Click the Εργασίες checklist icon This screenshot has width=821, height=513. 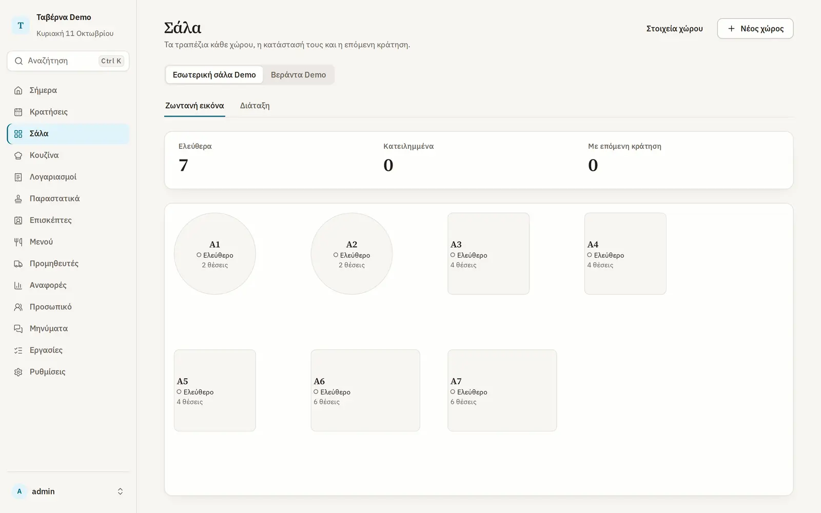pos(18,350)
